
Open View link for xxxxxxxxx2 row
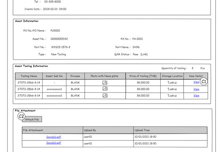pos(196,95)
